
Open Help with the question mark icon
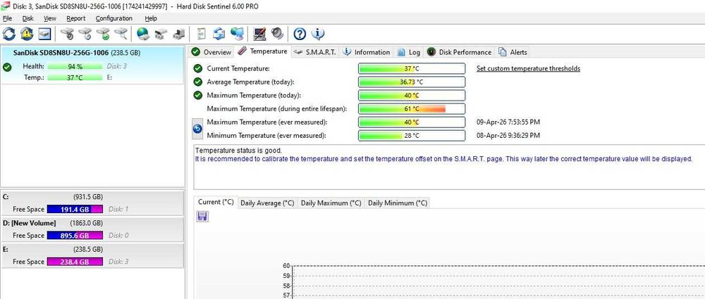coord(300,33)
